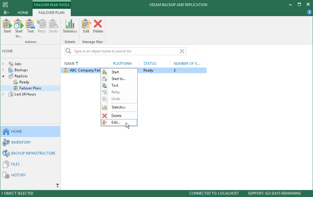Select Backups in the tree
Image resolution: width=313 pixels, height=197 pixels.
[x=21, y=70]
